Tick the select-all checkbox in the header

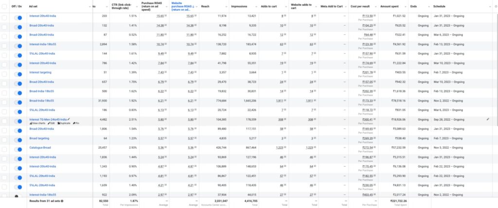[x=4, y=6]
